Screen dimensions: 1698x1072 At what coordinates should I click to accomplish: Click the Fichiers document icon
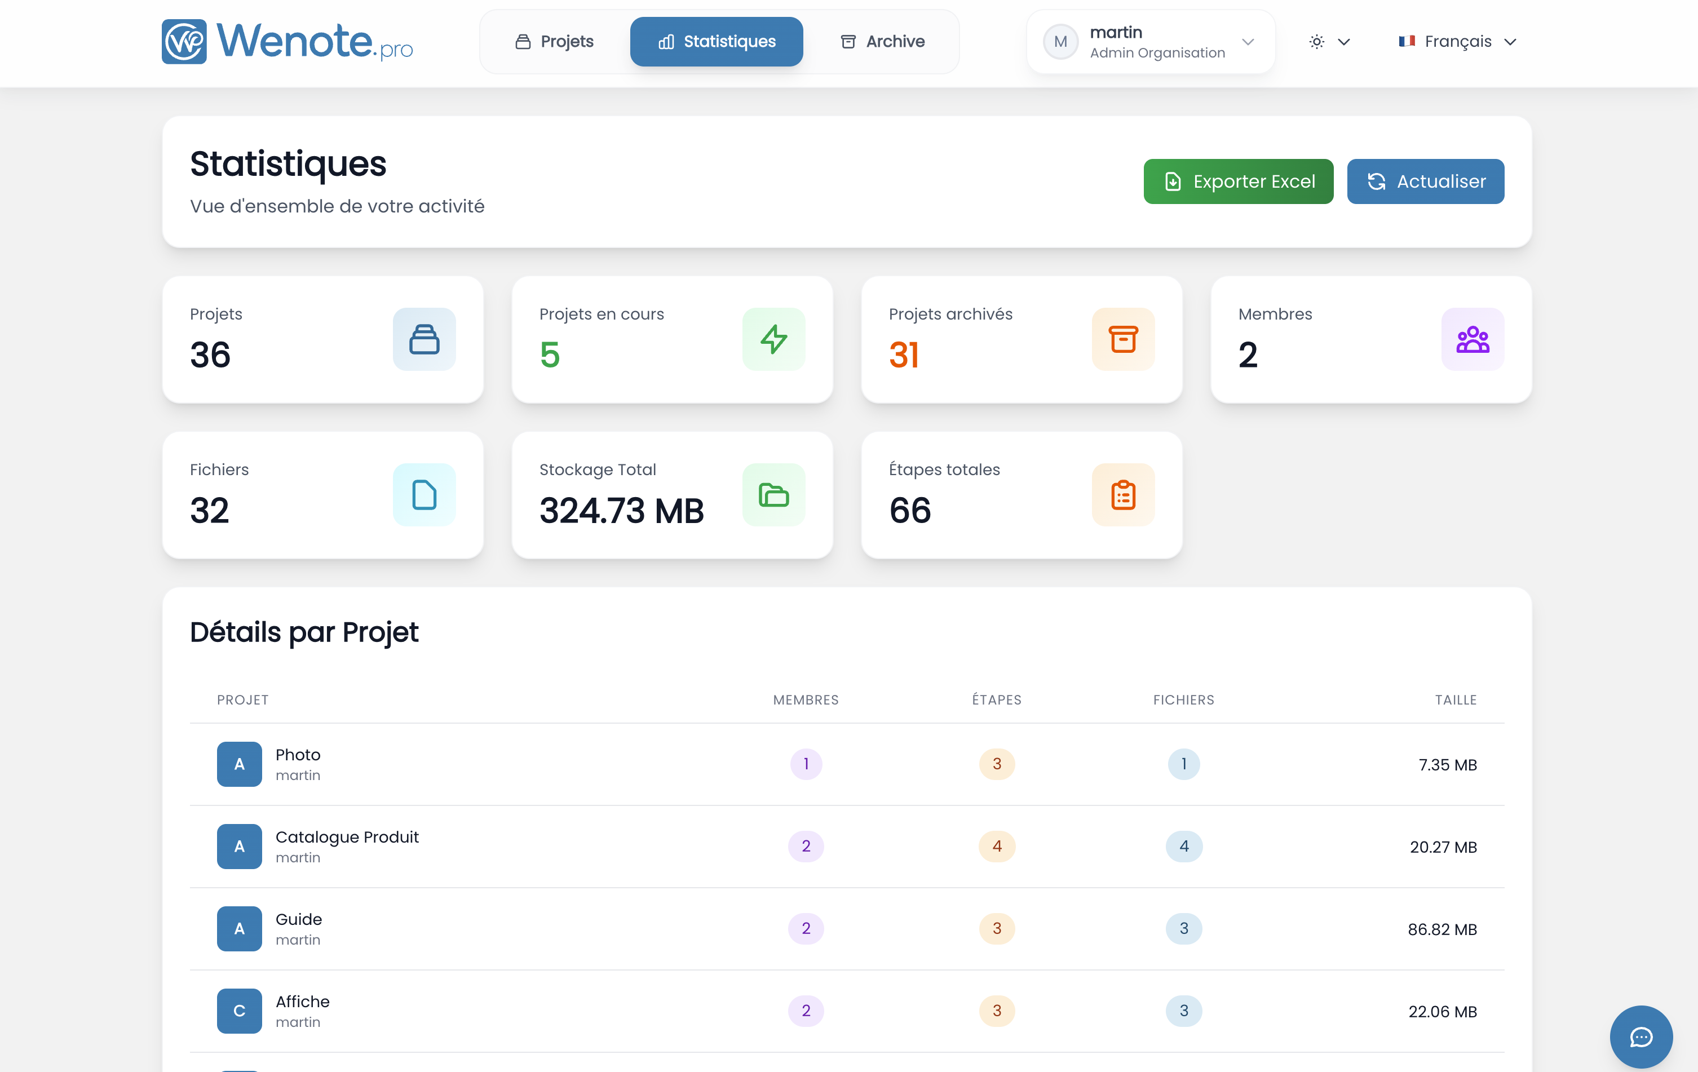coord(424,495)
